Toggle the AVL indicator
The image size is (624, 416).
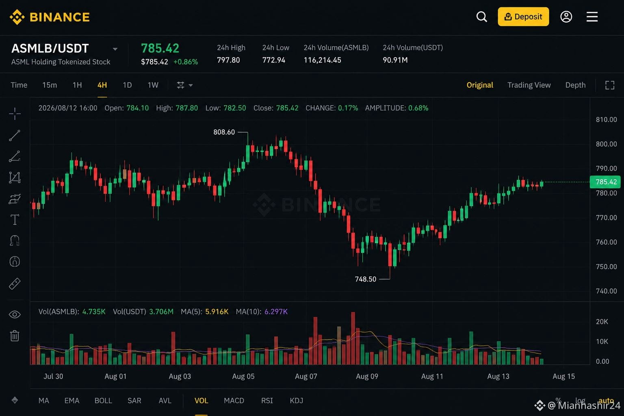pos(165,401)
